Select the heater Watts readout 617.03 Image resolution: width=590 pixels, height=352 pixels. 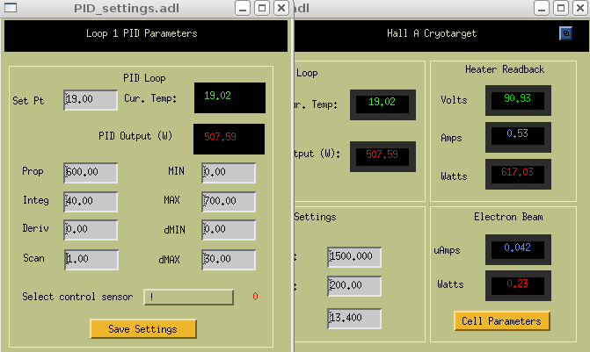(x=518, y=174)
